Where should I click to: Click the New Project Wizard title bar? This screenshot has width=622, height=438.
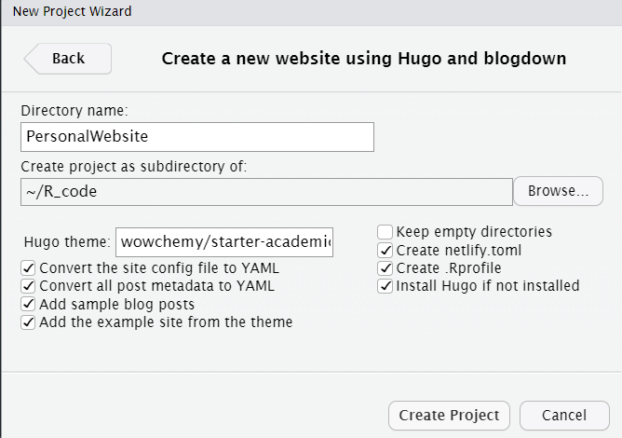pyautogui.click(x=311, y=12)
